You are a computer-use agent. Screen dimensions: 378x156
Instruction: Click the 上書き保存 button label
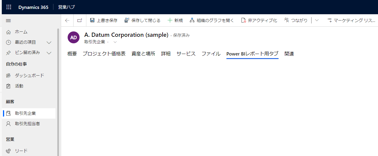107,20
